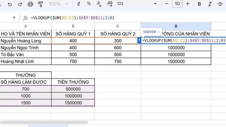Viewport: 226px width, 127px height.
Task: Open the Name box dropdown arrow
Action: 14,18
